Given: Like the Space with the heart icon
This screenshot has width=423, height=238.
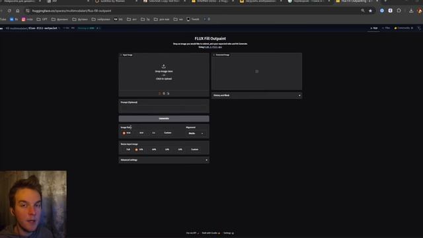Looking at the screenshot, I should coord(65,28).
